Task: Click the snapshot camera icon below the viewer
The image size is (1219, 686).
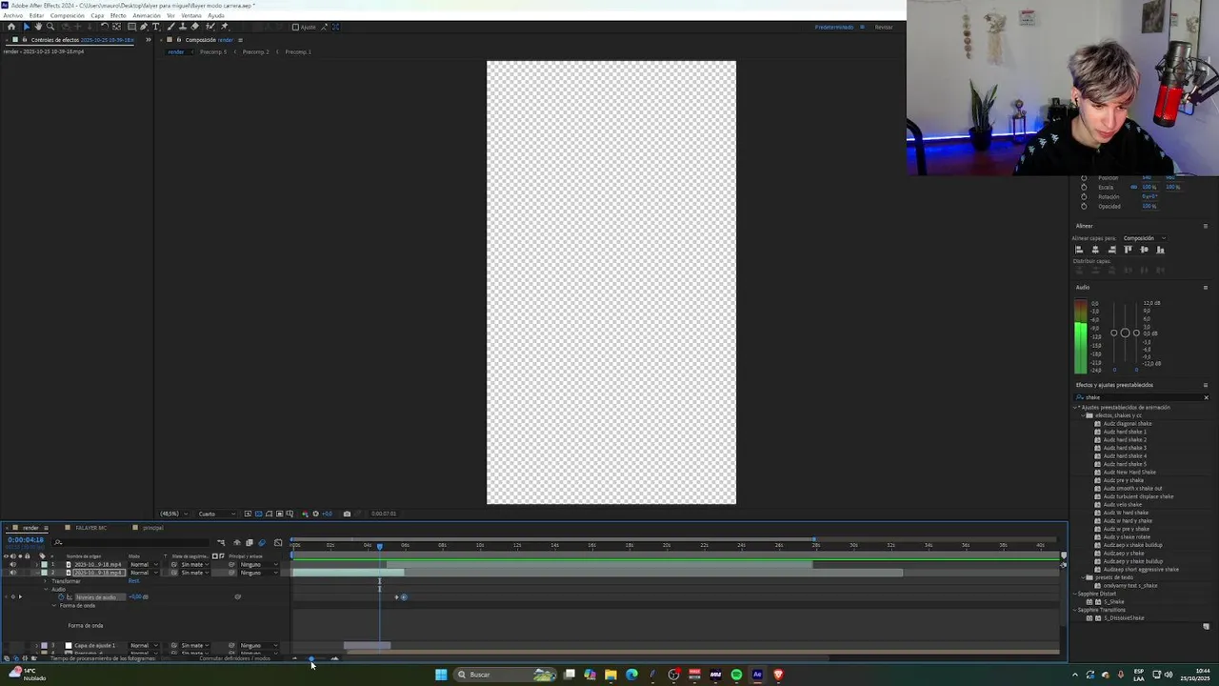Action: (x=347, y=514)
